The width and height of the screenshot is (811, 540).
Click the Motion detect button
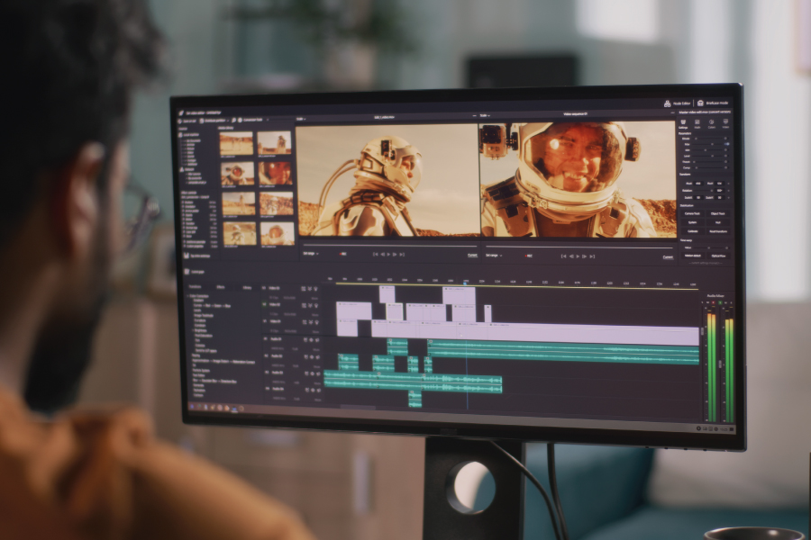[x=693, y=256]
